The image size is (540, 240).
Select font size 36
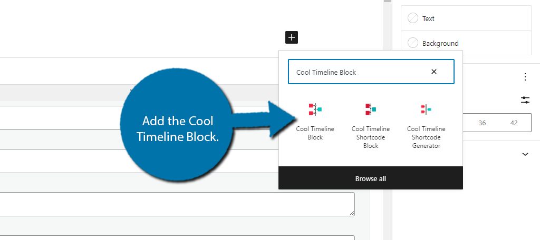(x=482, y=123)
